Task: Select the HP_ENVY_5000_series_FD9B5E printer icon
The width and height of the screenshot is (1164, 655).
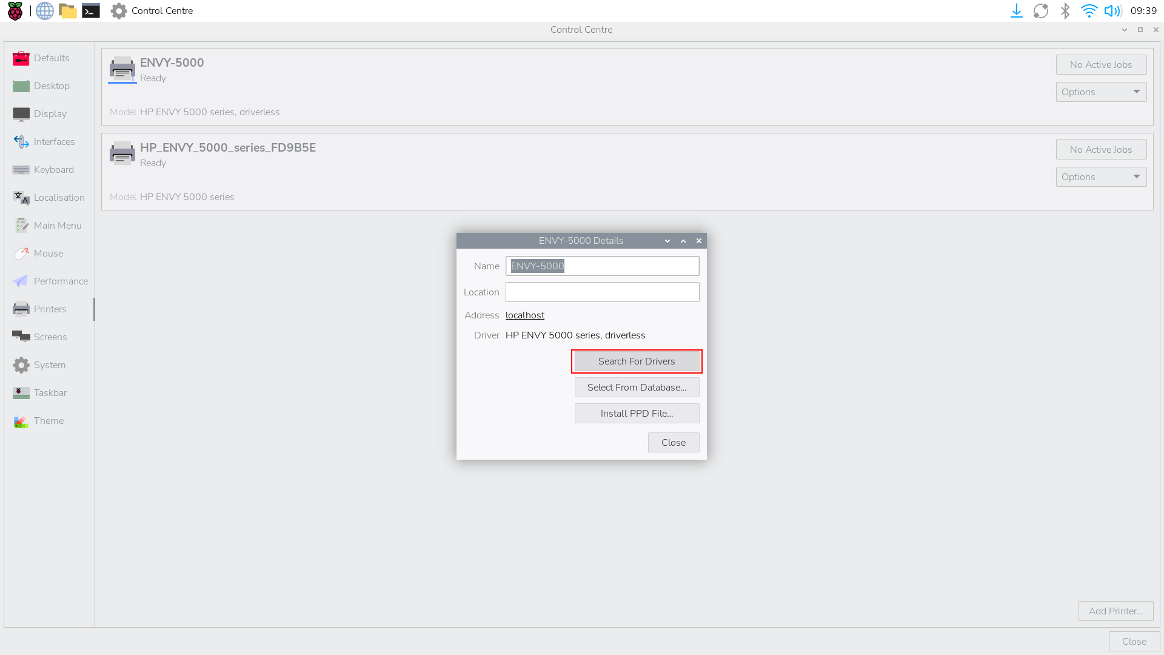Action: pos(122,153)
